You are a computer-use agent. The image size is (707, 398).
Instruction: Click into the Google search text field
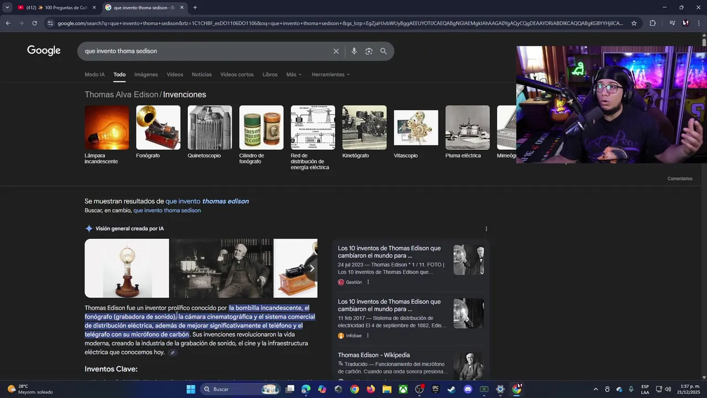tap(204, 51)
